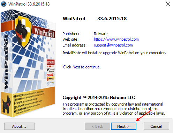The width and height of the screenshot is (173, 133).
Task: Click the publisher name 'Ruiware'
Action: tap(101, 34)
